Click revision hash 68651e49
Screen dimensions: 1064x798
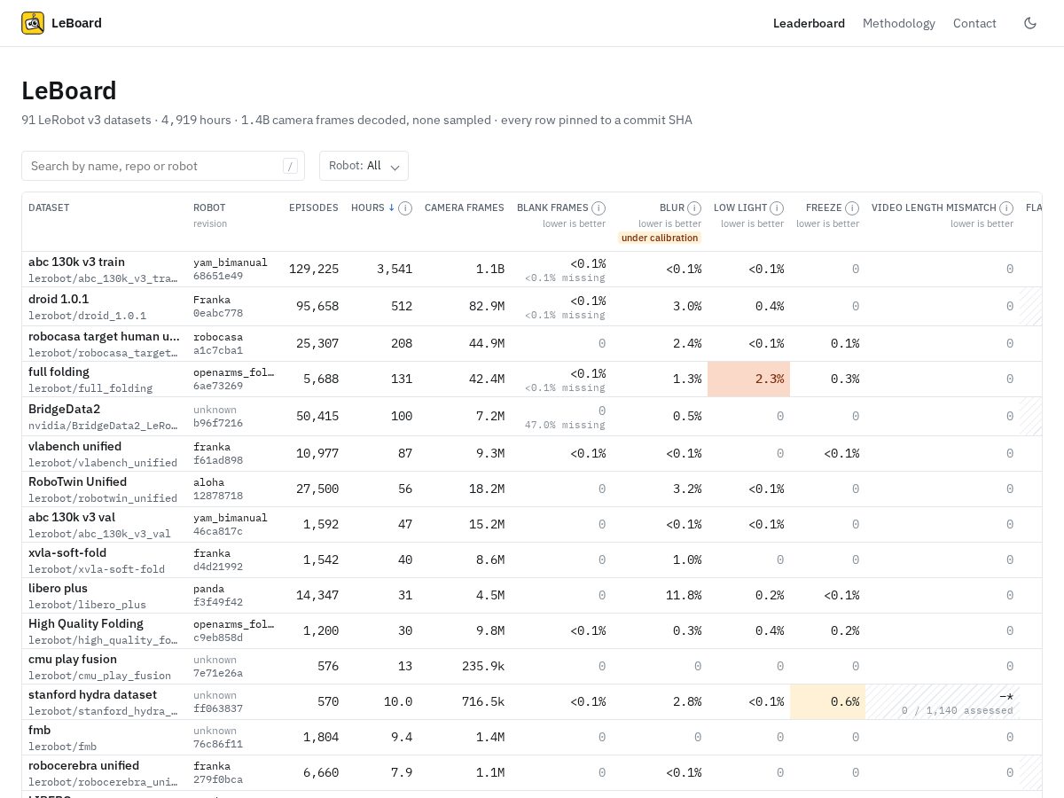(x=218, y=276)
